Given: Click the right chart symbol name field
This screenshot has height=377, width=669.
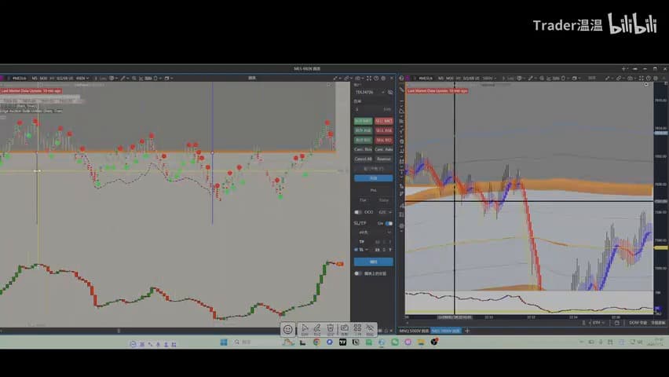Looking at the screenshot, I should pos(426,78).
